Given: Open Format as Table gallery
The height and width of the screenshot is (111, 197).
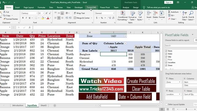Looking at the screenshot, I should 132,16.
